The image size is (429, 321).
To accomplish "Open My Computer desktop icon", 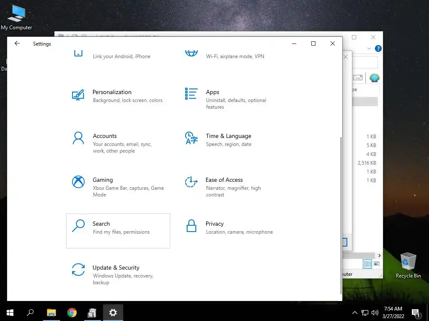I will pos(16,17).
